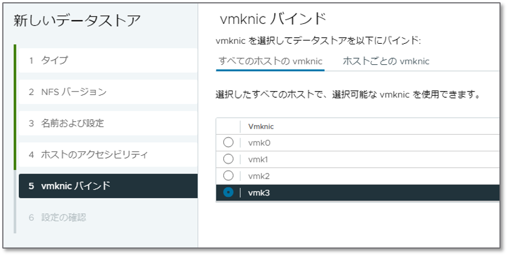Go to wizard step 2 NFS バージョン
The height and width of the screenshot is (256, 508).
click(108, 92)
